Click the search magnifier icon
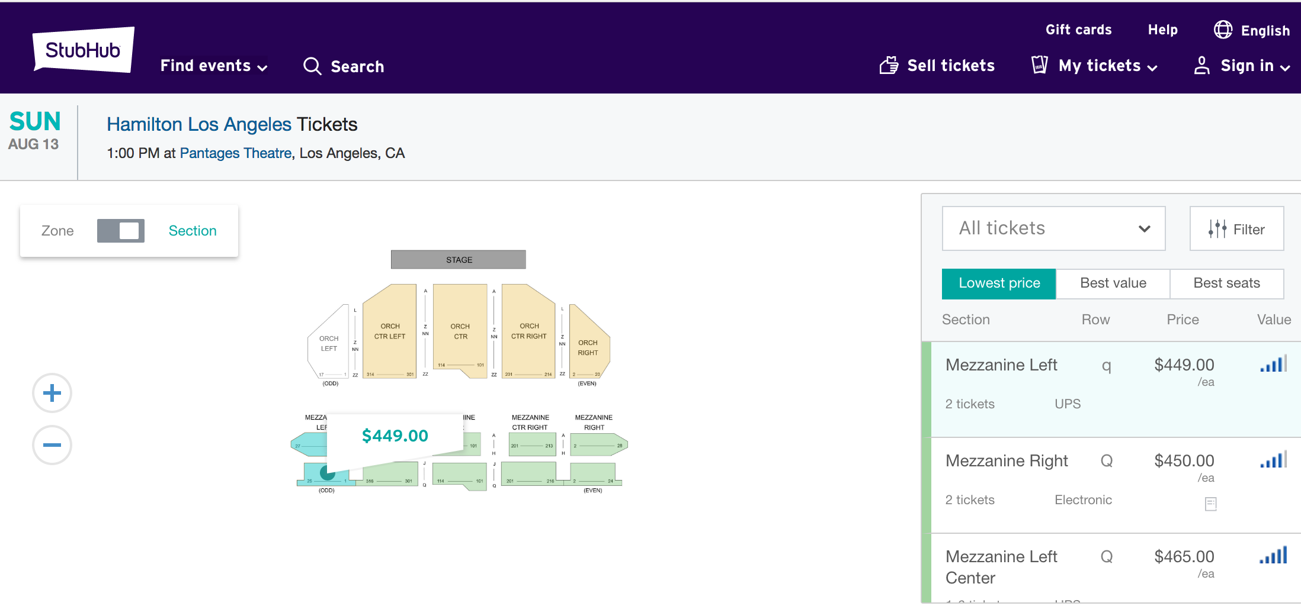 pyautogui.click(x=312, y=66)
